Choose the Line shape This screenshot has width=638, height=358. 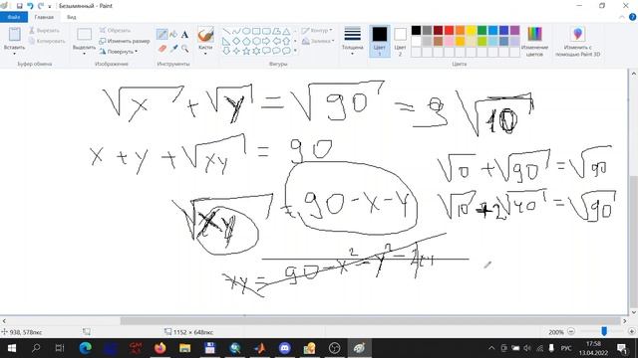[x=226, y=31]
